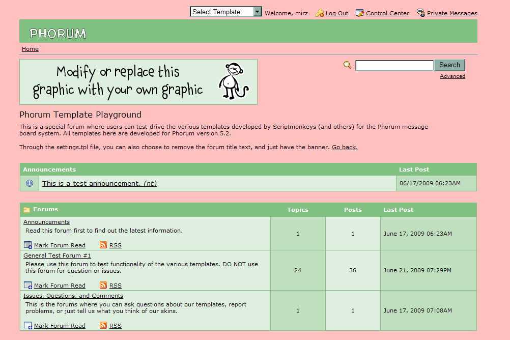Screen dimensions: 510x340
Task: Click Mark Forum Read link under Issues, Questions, and Comments
Action: tap(60, 326)
